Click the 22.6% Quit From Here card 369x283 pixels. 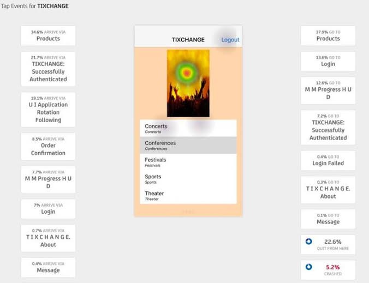click(328, 244)
